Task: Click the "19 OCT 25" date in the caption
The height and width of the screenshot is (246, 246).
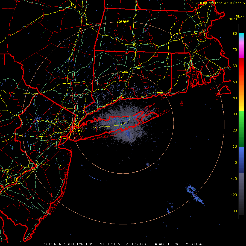Action: pos(178,244)
